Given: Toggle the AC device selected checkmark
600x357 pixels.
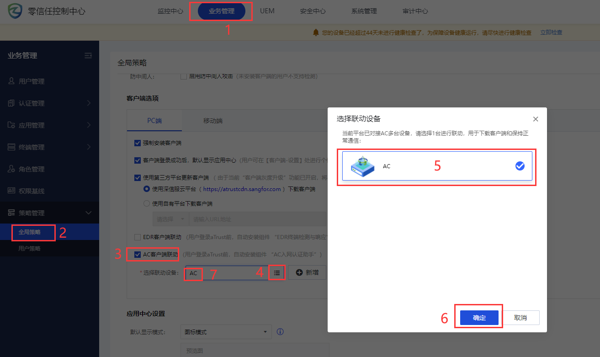Looking at the screenshot, I should tap(520, 166).
